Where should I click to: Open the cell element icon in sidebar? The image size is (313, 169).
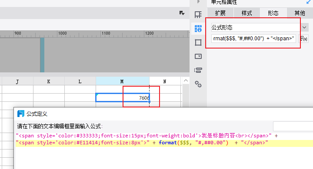click(x=198, y=15)
